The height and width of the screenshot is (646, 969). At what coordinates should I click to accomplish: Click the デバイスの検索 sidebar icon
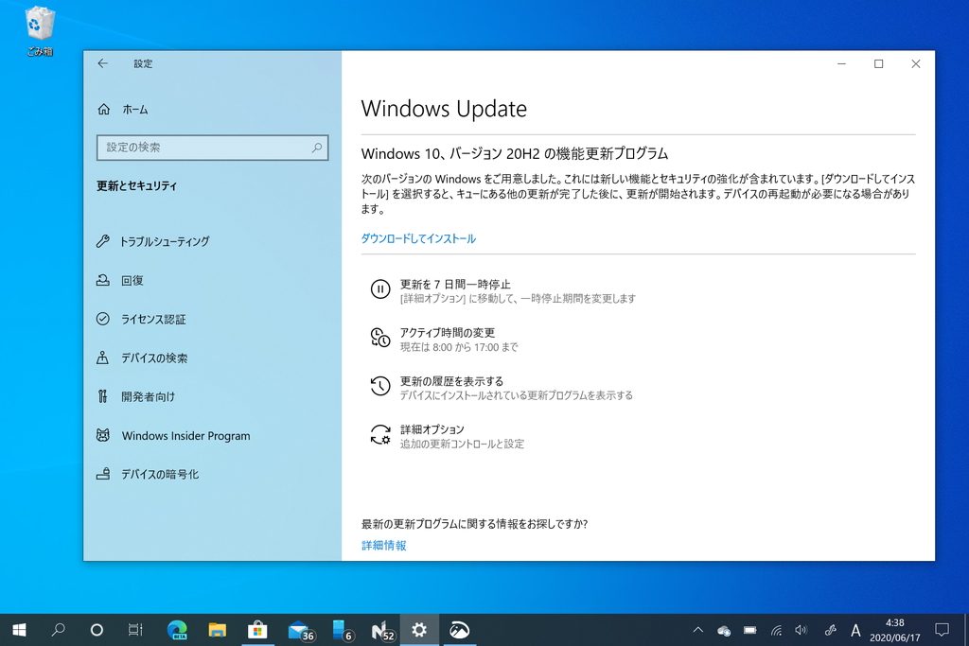[104, 358]
